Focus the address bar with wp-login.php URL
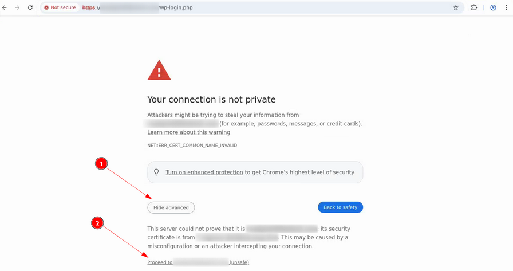Viewport: 513px width, 271px height. tap(258, 7)
